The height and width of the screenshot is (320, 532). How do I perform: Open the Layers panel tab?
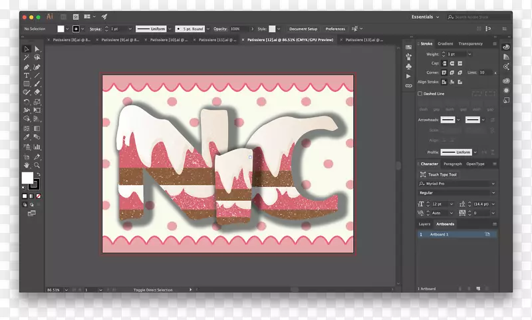pyautogui.click(x=424, y=224)
